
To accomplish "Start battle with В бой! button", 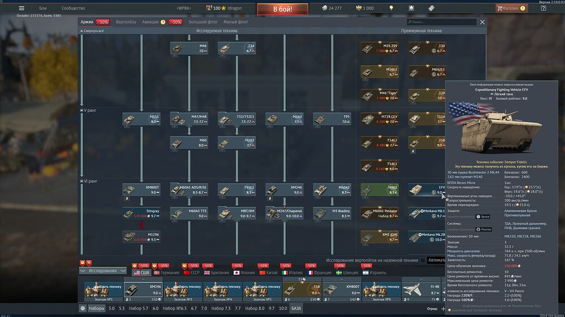I will [282, 9].
